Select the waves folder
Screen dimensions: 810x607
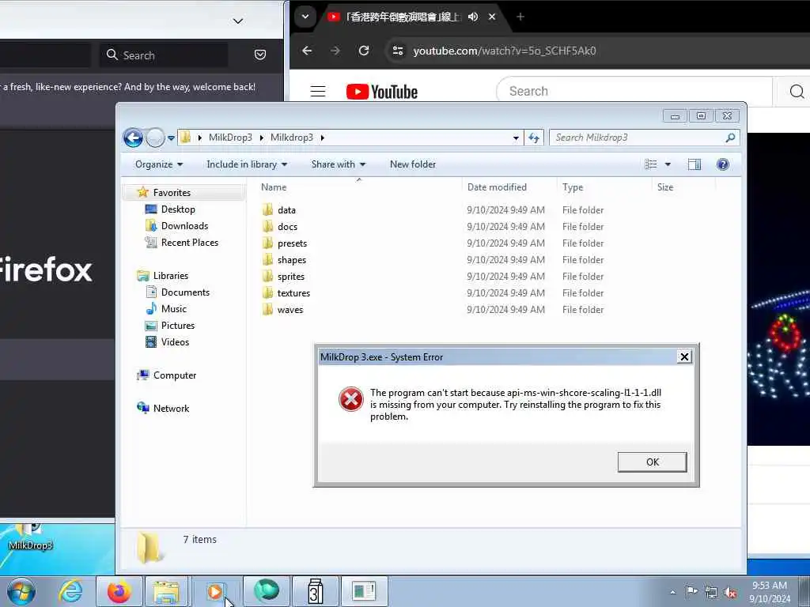pyautogui.click(x=290, y=310)
